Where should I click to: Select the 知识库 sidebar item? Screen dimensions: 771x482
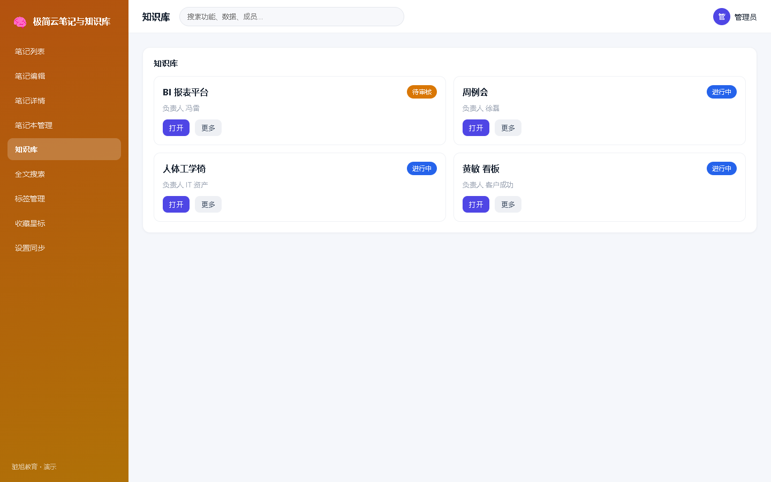click(x=64, y=149)
